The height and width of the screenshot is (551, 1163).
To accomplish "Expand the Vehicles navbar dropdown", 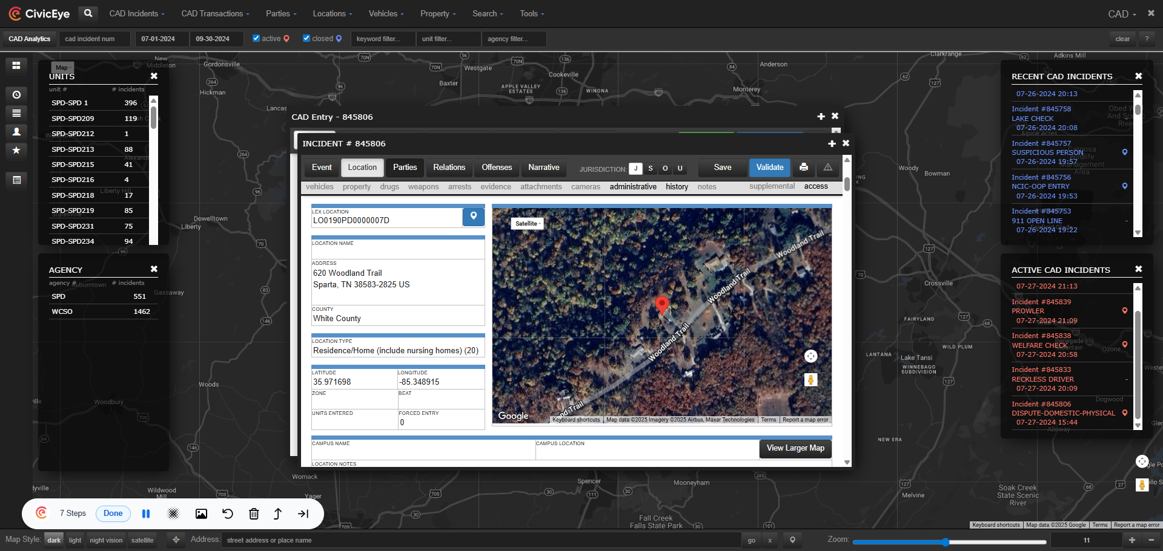I will tap(386, 13).
